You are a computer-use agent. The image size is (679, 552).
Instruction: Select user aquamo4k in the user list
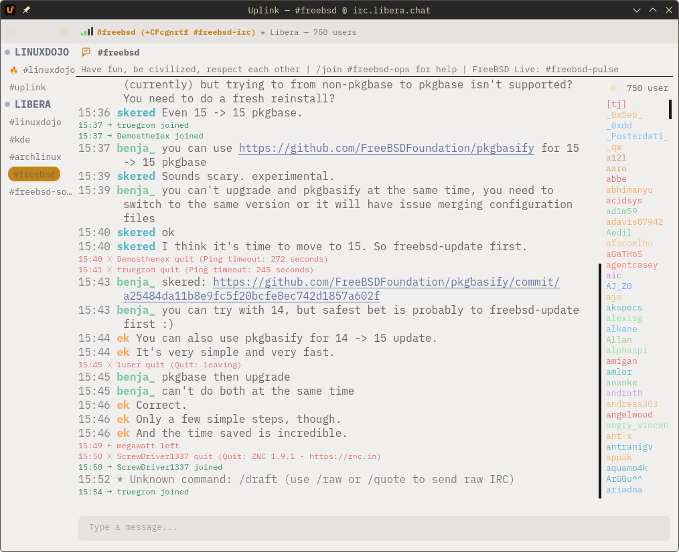627,468
